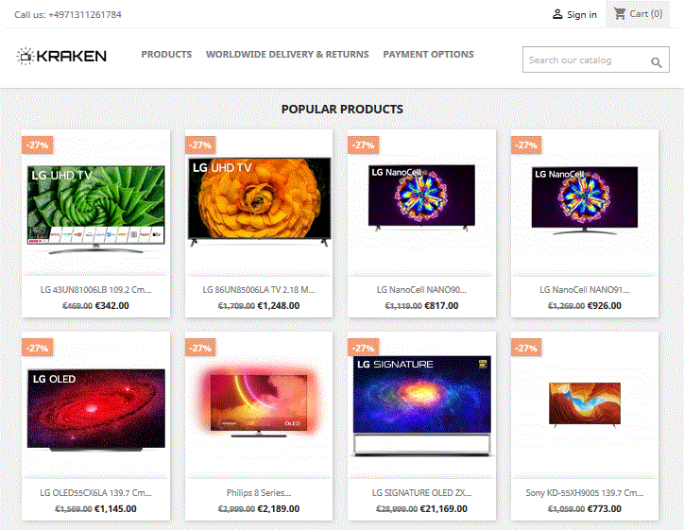Image resolution: width=684 pixels, height=530 pixels.
Task: Click the Sign in user icon
Action: 557,14
